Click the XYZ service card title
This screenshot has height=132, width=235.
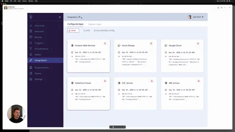click(127, 83)
